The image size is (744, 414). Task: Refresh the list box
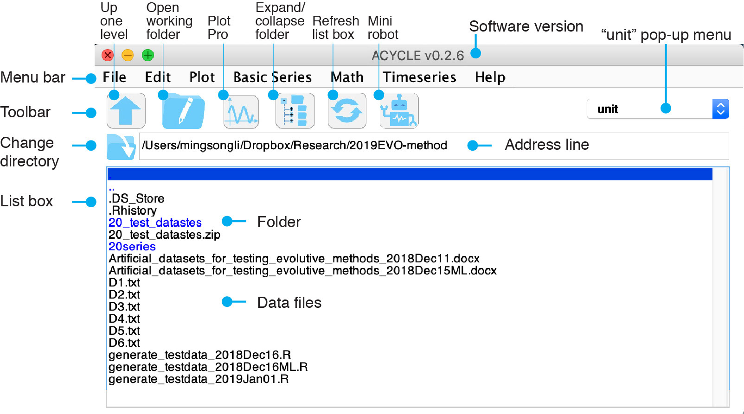(x=347, y=111)
